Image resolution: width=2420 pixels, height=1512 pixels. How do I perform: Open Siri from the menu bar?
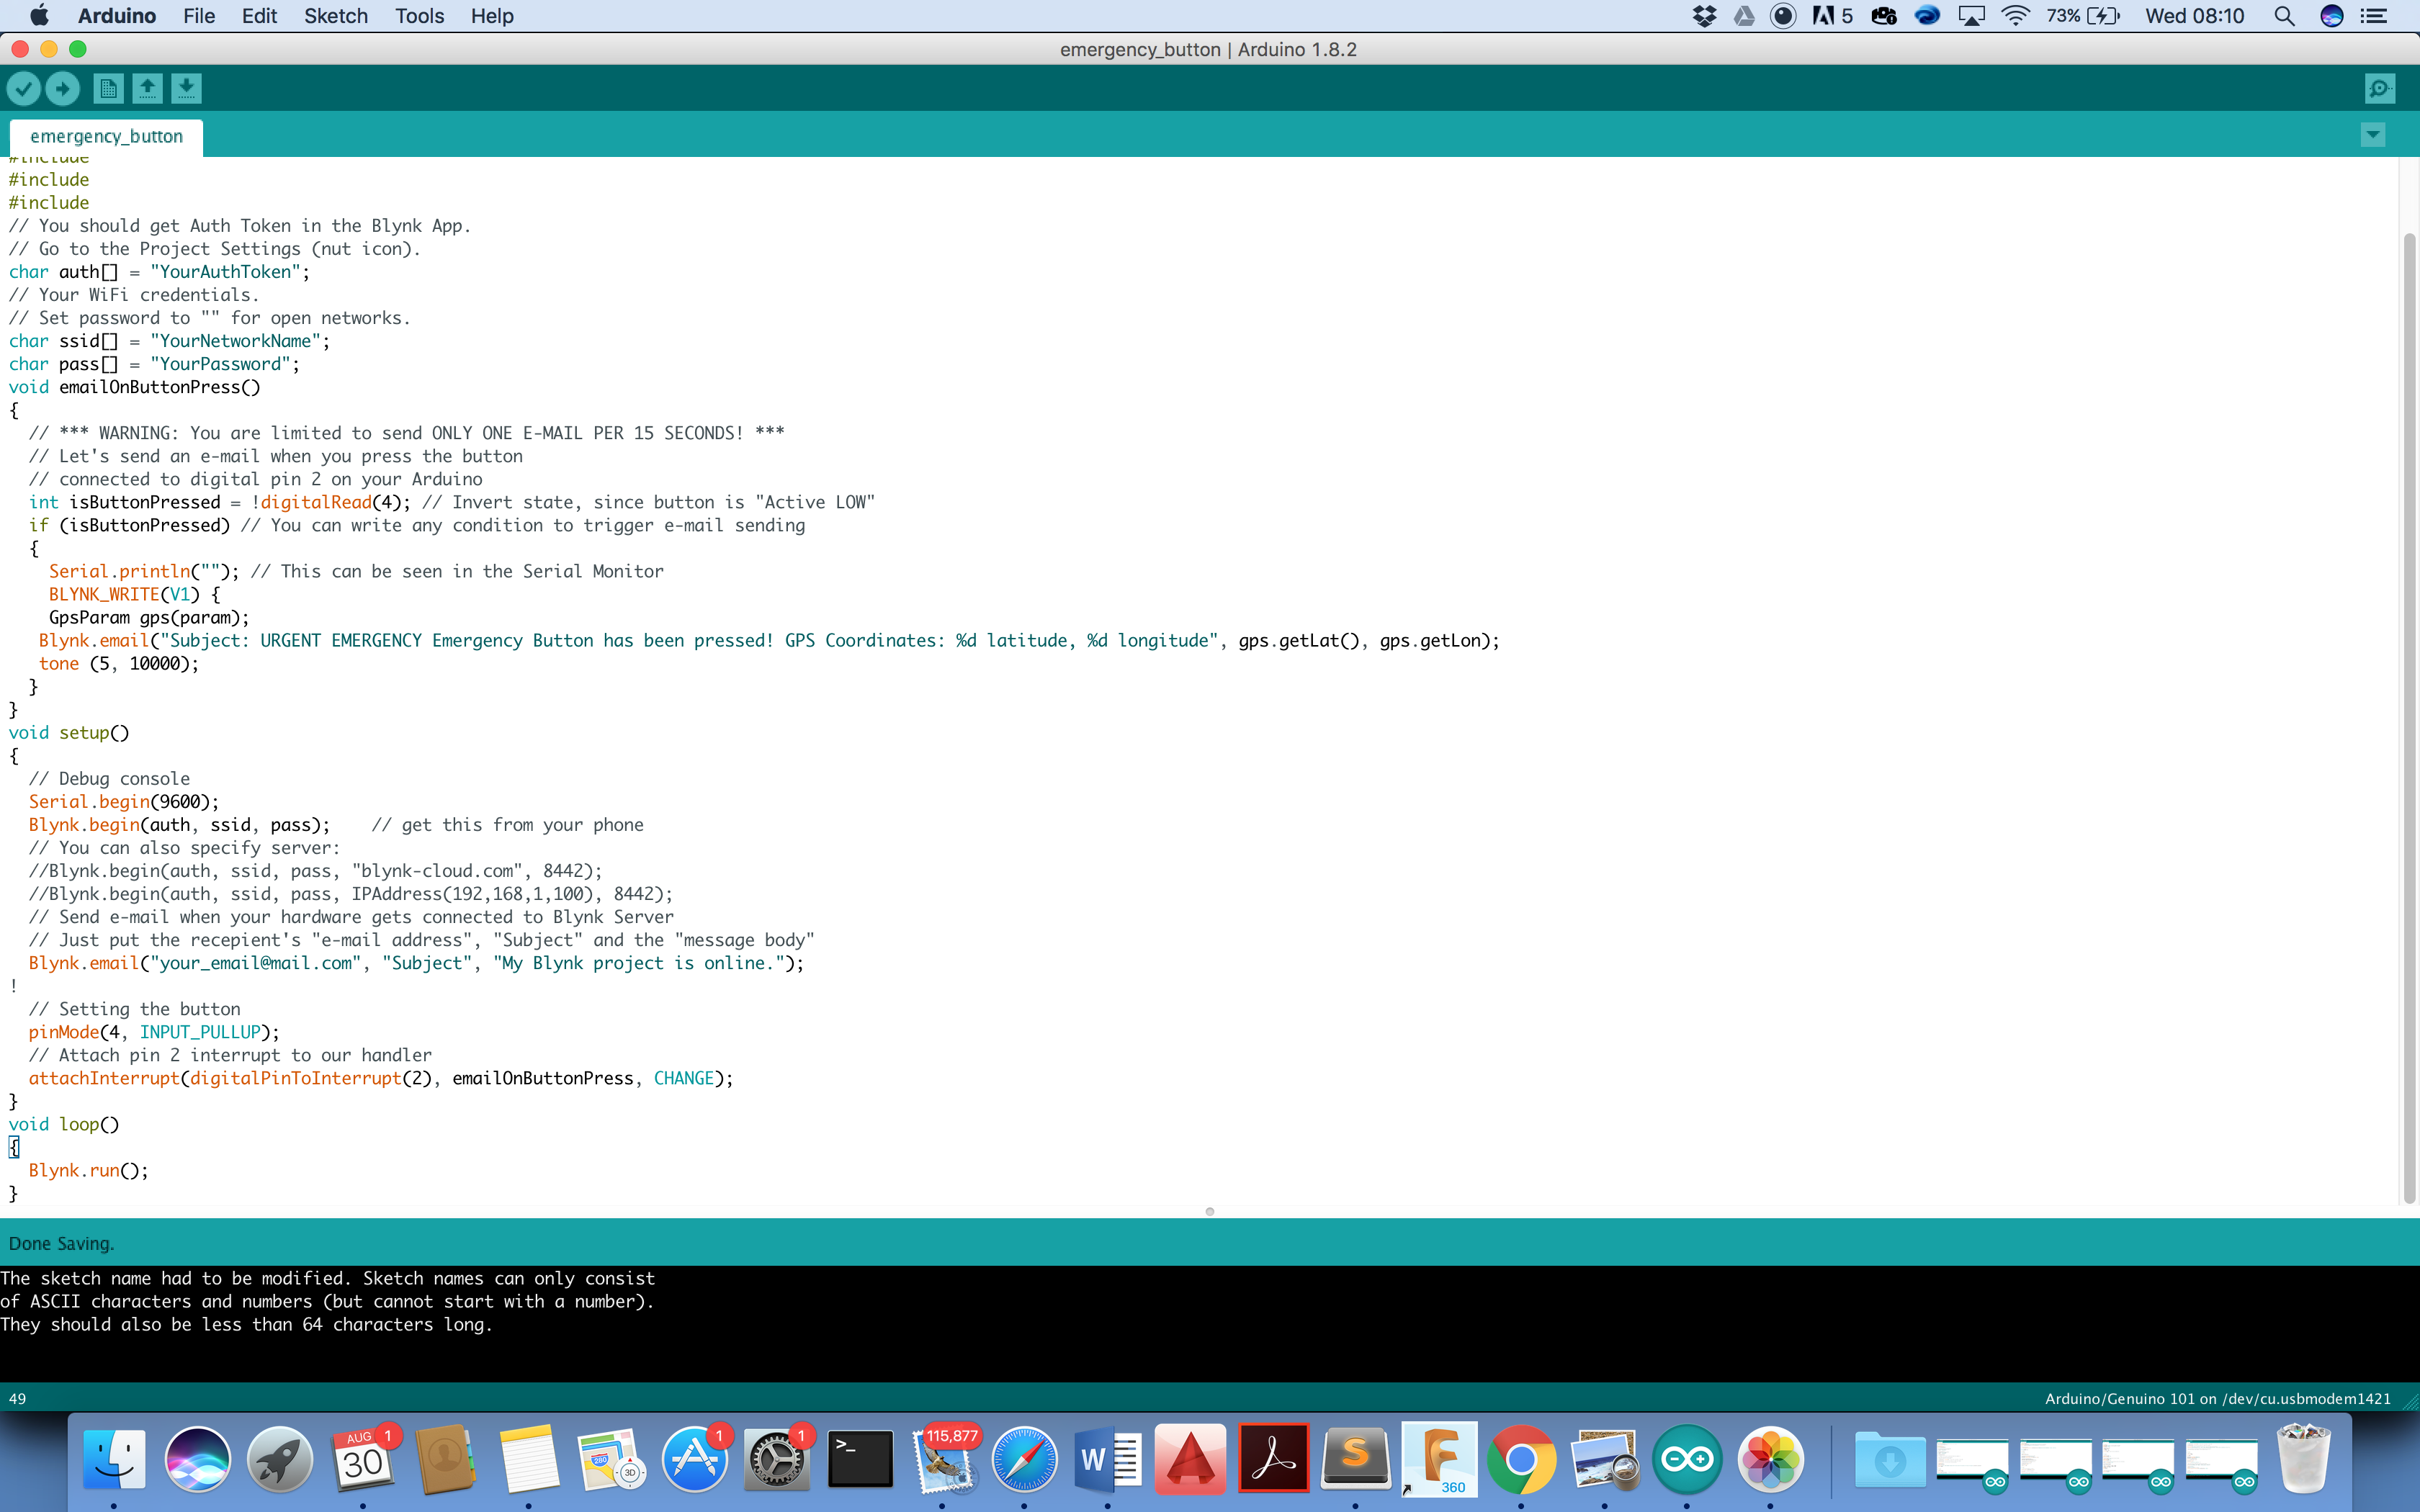click(2331, 16)
